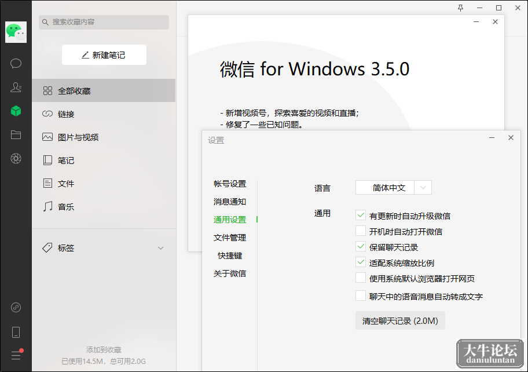This screenshot has height=372, width=528.
Task: Open the Chats icon in the left sidebar
Action: pyautogui.click(x=16, y=63)
